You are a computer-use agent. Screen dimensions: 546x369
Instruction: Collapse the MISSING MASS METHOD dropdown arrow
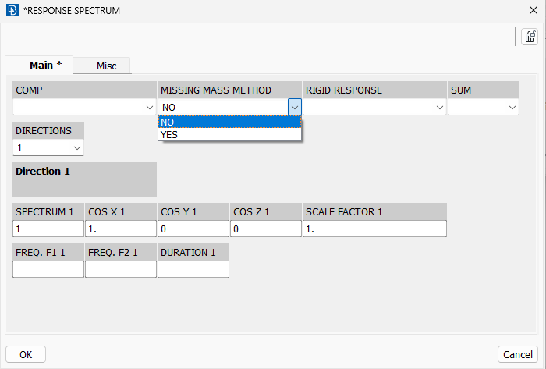click(x=295, y=107)
